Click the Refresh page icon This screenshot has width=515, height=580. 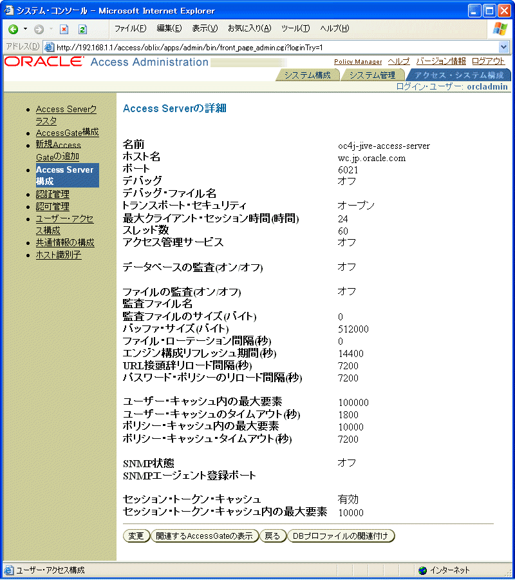point(83,29)
